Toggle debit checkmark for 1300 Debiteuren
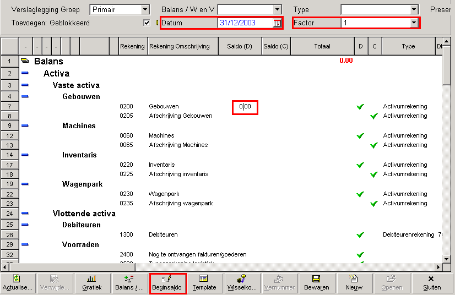Image resolution: width=455 pixels, height=295 pixels. point(360,235)
